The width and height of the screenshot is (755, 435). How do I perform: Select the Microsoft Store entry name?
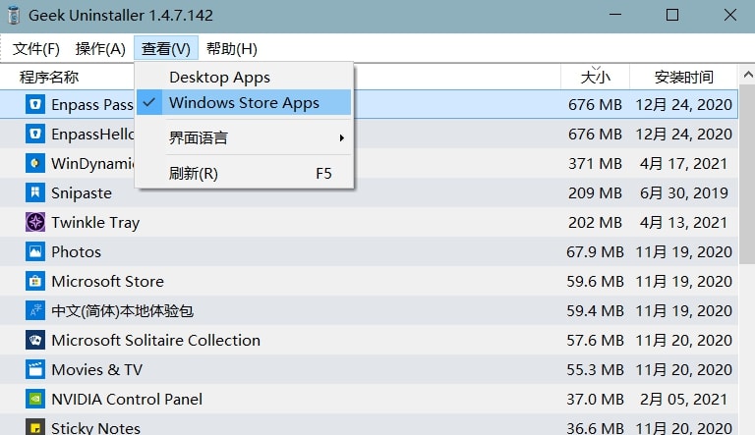pyautogui.click(x=107, y=281)
